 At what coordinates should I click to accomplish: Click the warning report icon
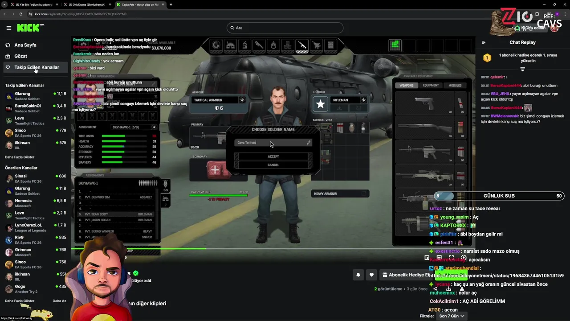tap(462, 289)
